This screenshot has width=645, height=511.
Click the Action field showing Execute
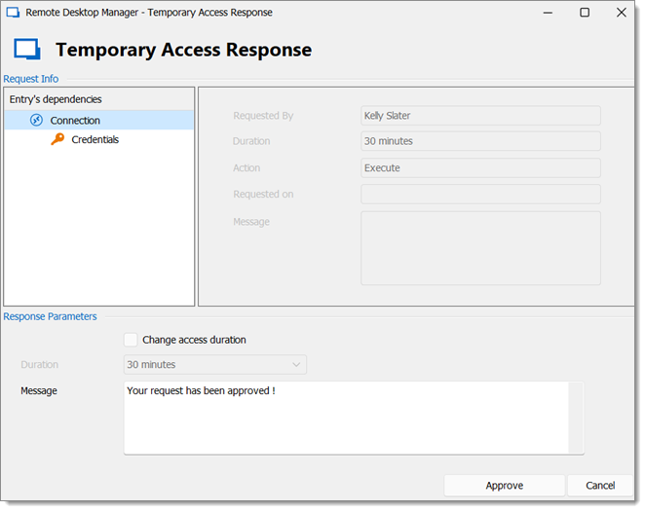pos(480,168)
